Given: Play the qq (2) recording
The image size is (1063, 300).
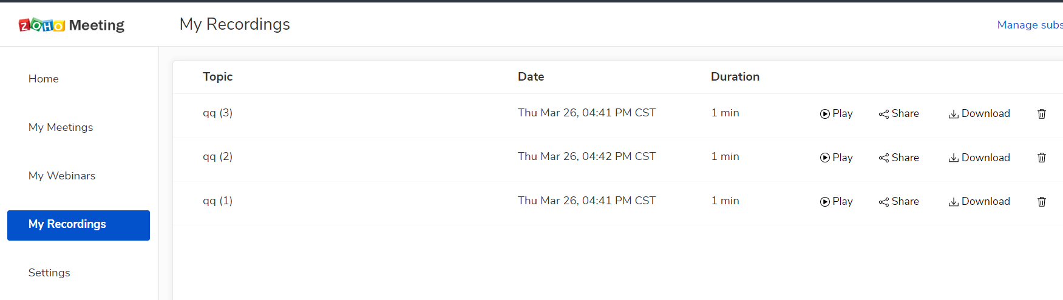Looking at the screenshot, I should point(836,158).
